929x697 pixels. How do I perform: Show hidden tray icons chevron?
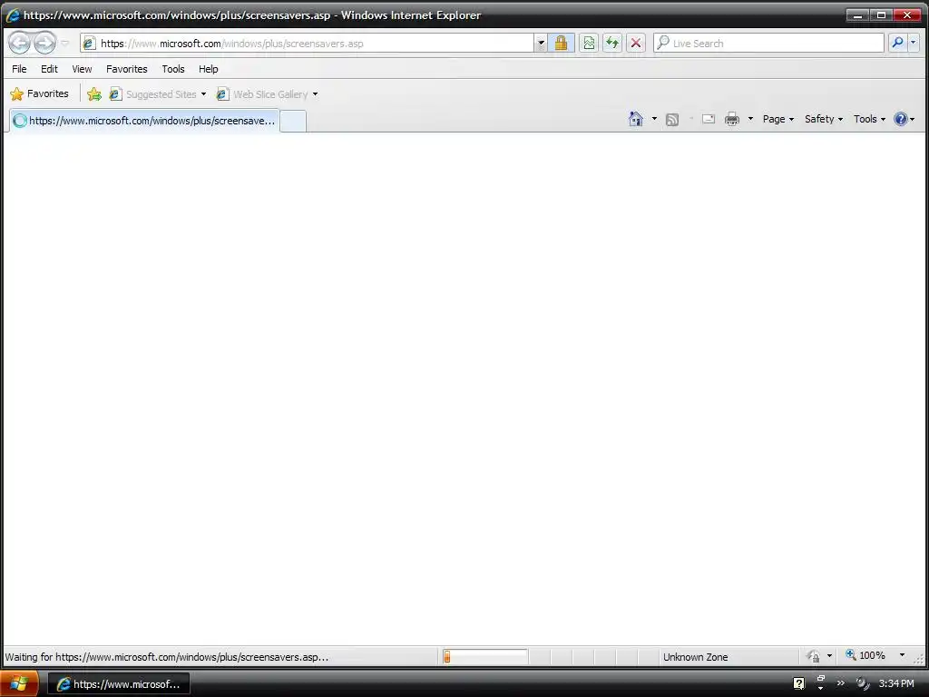(x=840, y=683)
